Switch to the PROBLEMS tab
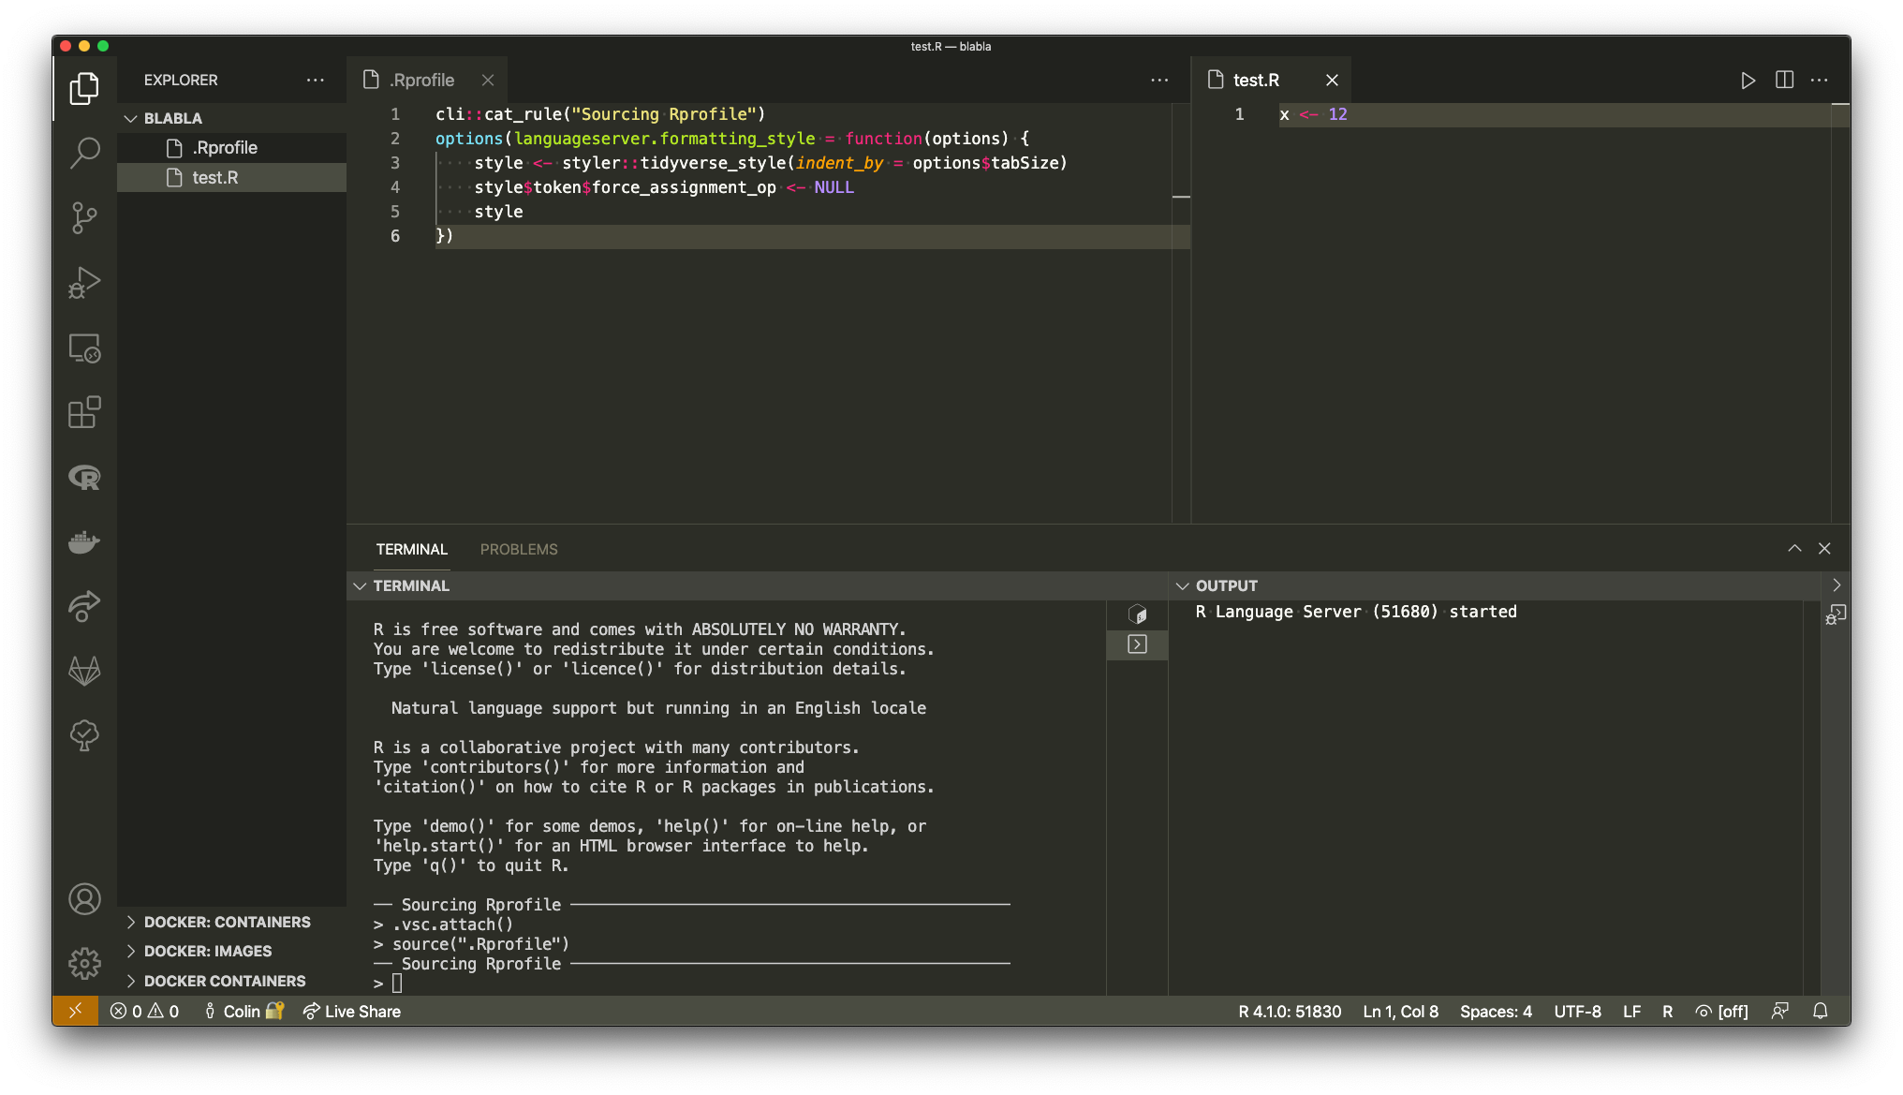1903x1095 pixels. click(519, 549)
